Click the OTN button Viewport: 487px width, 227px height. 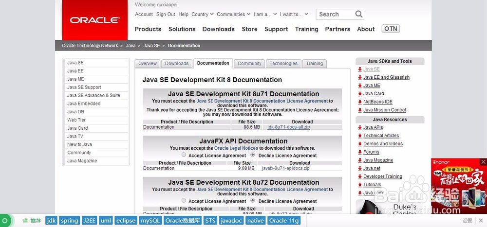[x=391, y=29]
